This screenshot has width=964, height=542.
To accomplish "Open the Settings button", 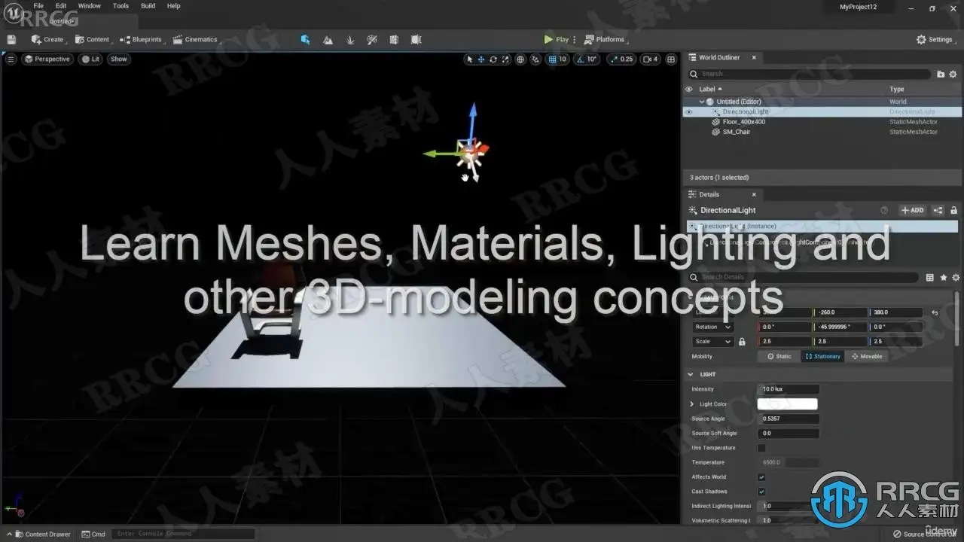I will tap(935, 39).
